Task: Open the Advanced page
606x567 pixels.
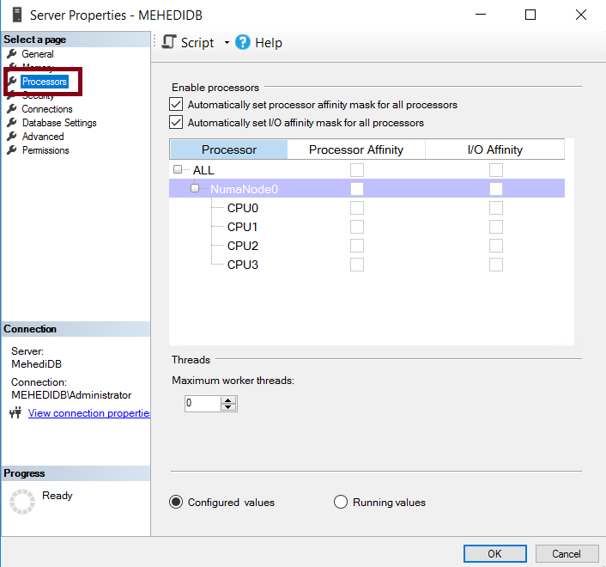Action: coord(43,137)
